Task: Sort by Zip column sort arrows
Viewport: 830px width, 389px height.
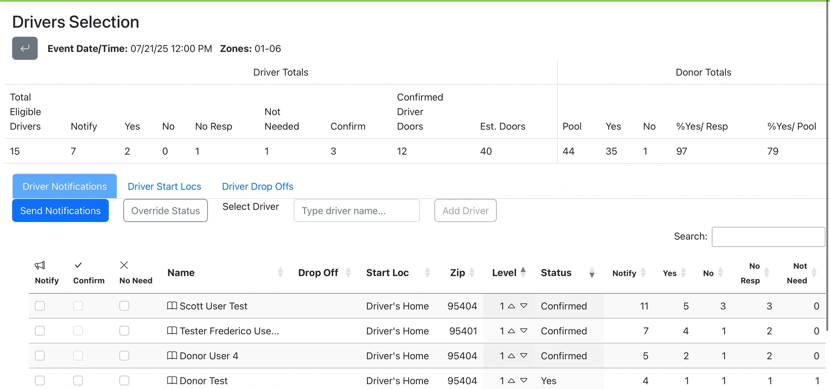Action: tap(472, 273)
